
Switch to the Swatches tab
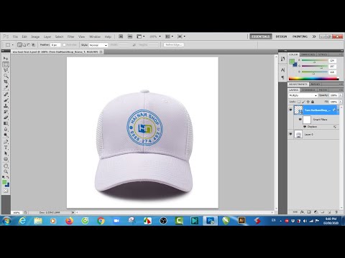point(308,54)
